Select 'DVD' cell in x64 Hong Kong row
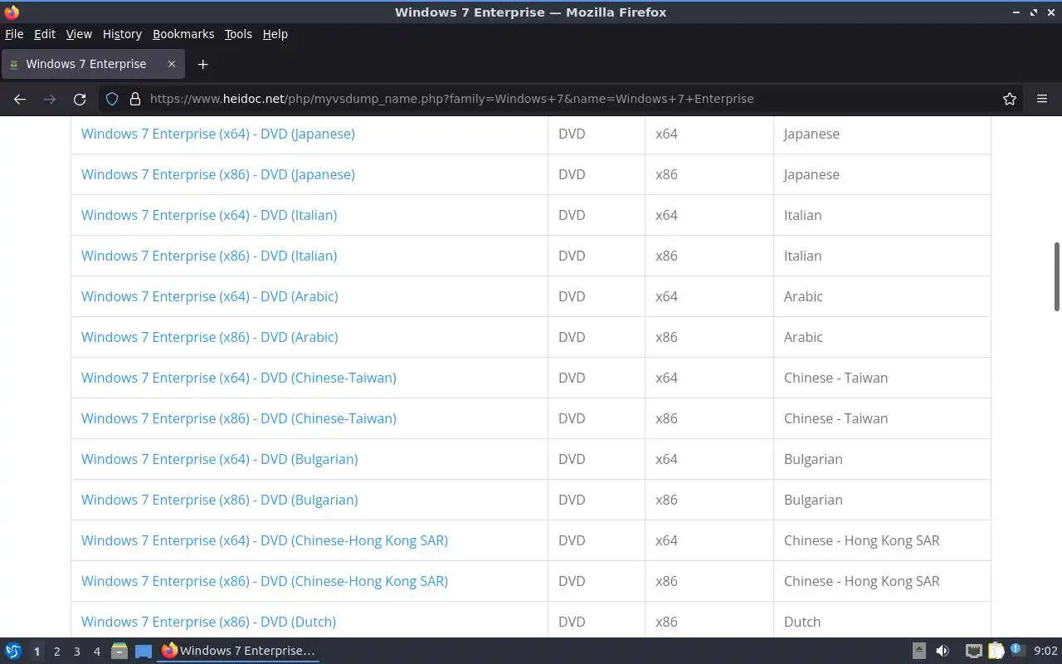The height and width of the screenshot is (664, 1062). click(597, 540)
